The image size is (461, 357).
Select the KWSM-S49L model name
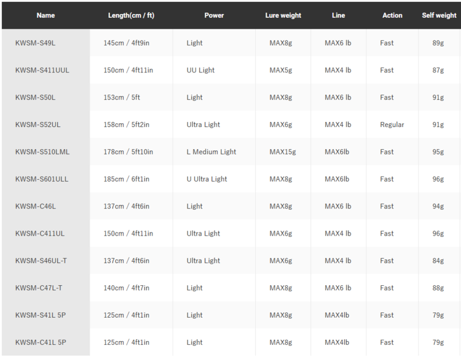click(36, 43)
